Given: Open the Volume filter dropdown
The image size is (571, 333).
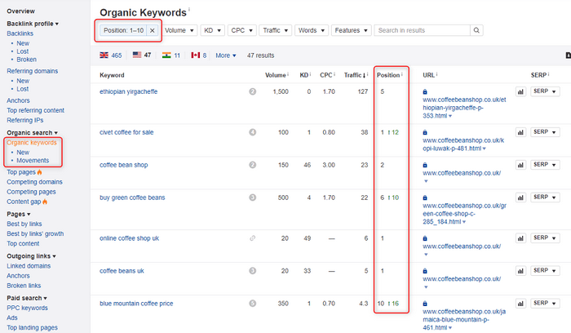Looking at the screenshot, I should point(179,30).
